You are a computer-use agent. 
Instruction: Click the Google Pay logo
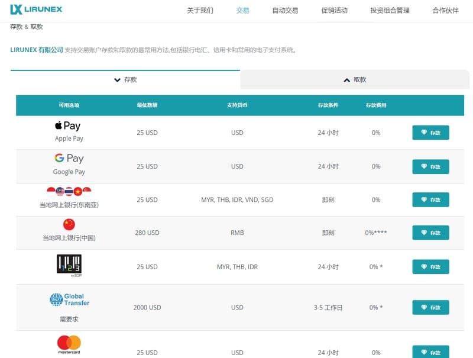point(69,158)
